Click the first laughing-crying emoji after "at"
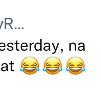 (30, 65)
